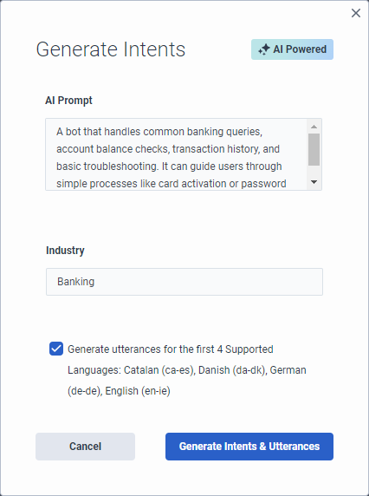Click the Generate Intents dialog heading
The height and width of the screenshot is (496, 369).
(111, 49)
